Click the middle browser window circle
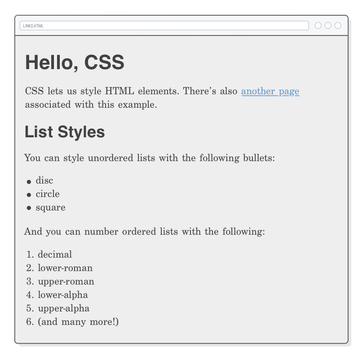The width and height of the screenshot is (363, 359). point(328,26)
